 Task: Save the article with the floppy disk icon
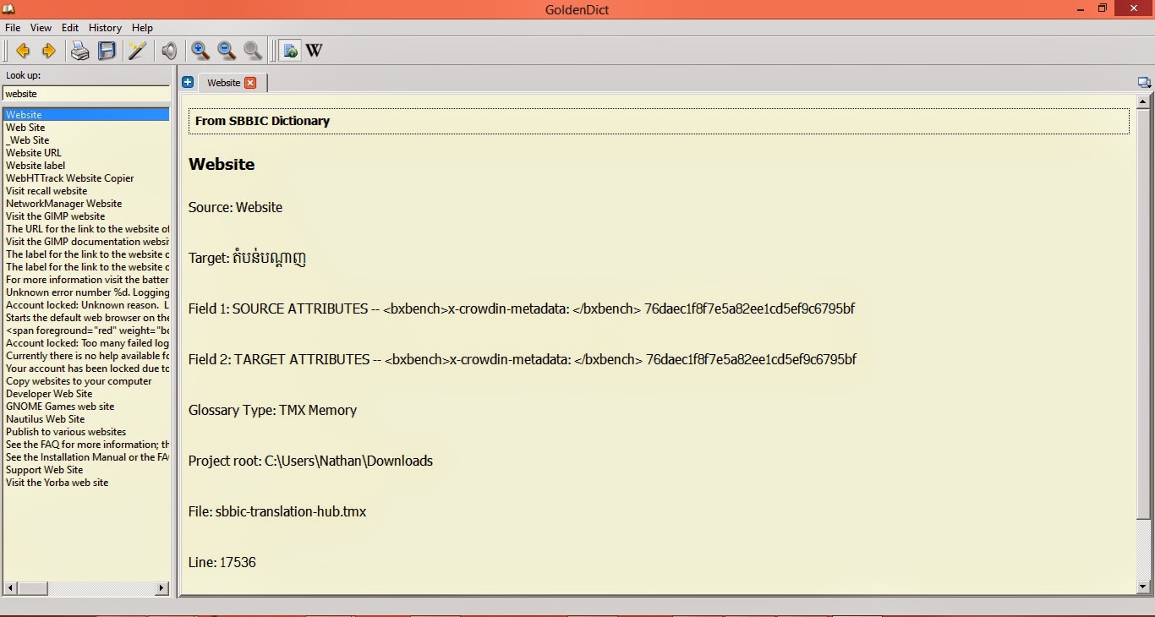coord(107,51)
